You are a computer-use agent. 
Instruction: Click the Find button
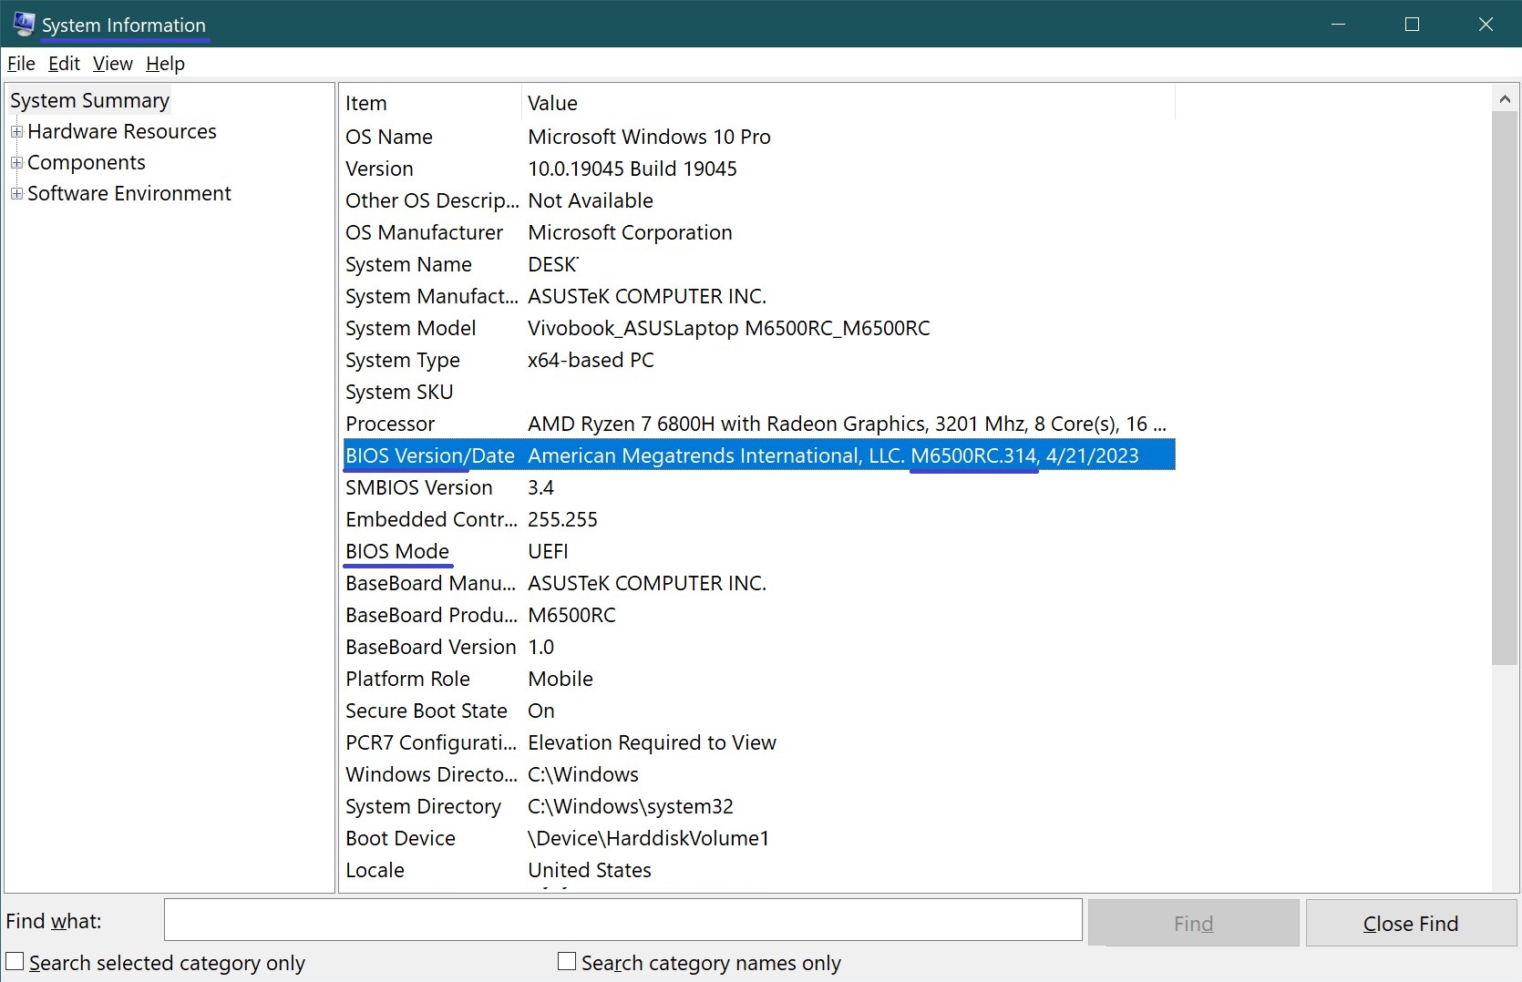click(x=1193, y=924)
